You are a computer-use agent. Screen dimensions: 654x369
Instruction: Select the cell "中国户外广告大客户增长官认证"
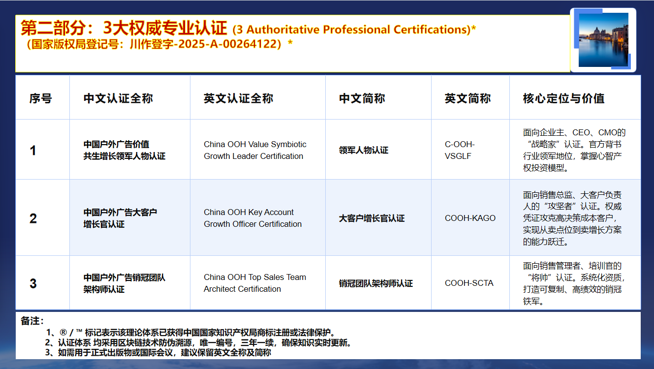click(x=120, y=218)
